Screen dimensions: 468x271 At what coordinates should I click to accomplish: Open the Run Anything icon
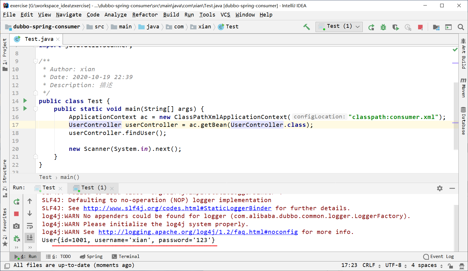click(448, 27)
